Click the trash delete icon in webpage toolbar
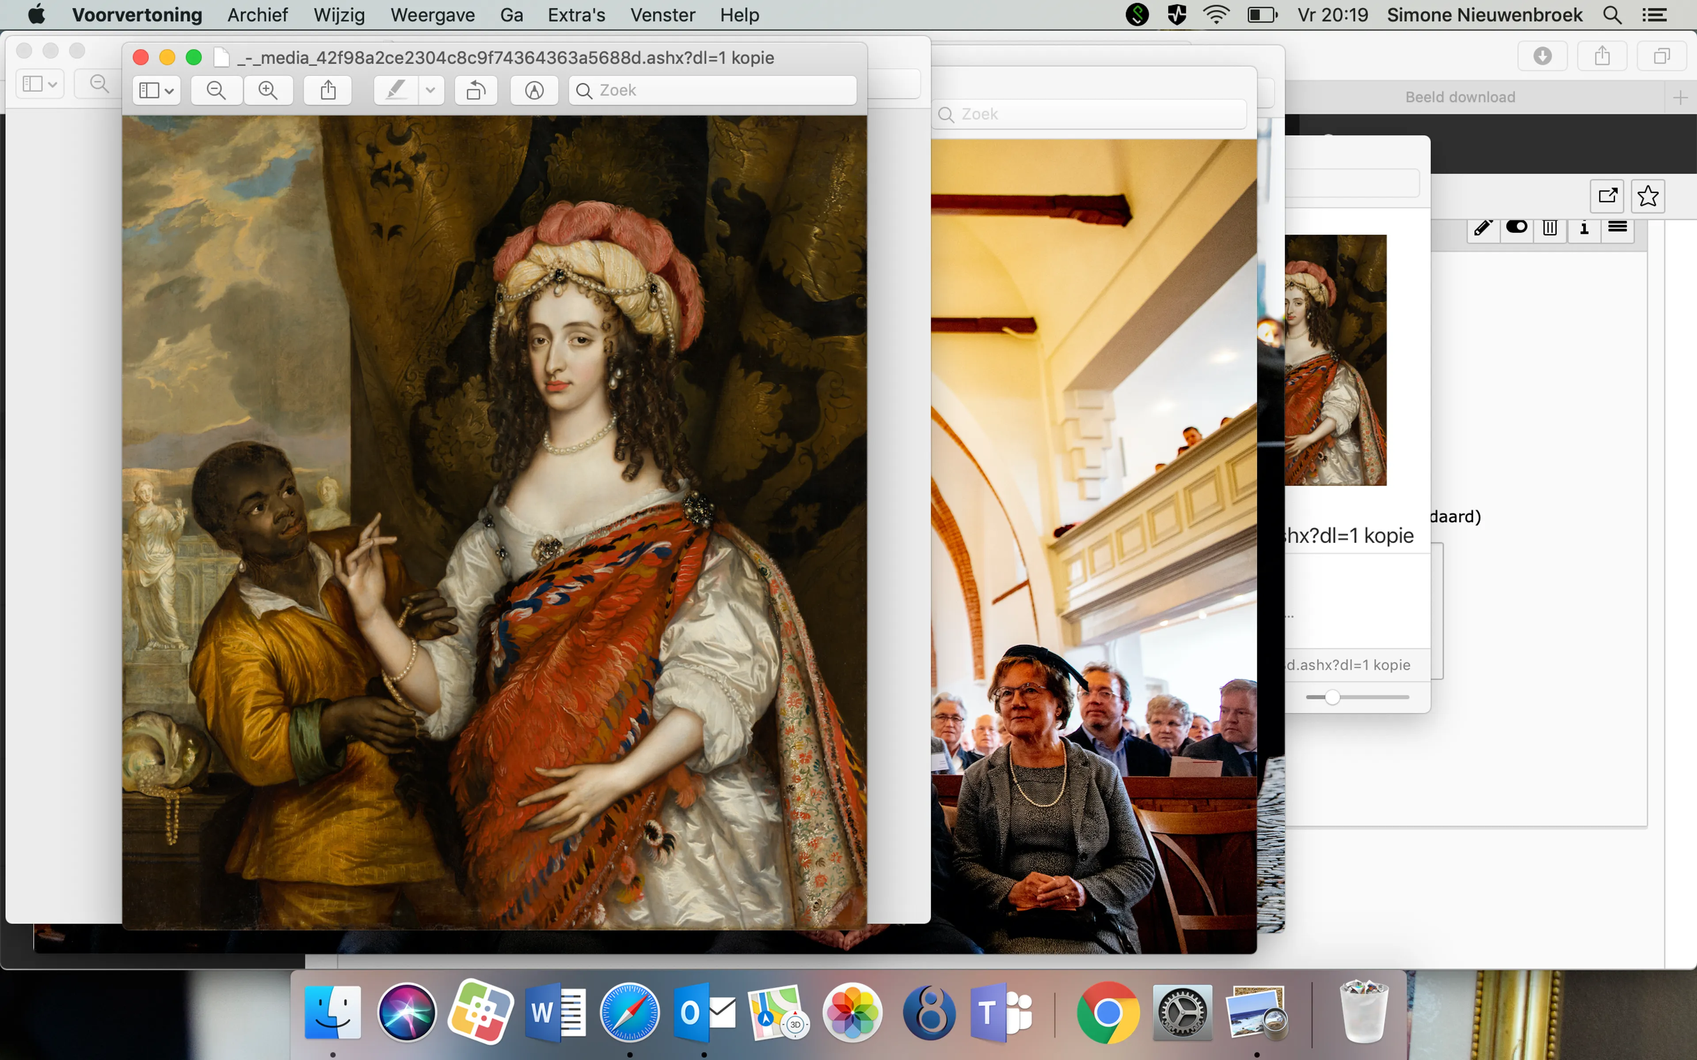The height and width of the screenshot is (1060, 1697). 1550,228
